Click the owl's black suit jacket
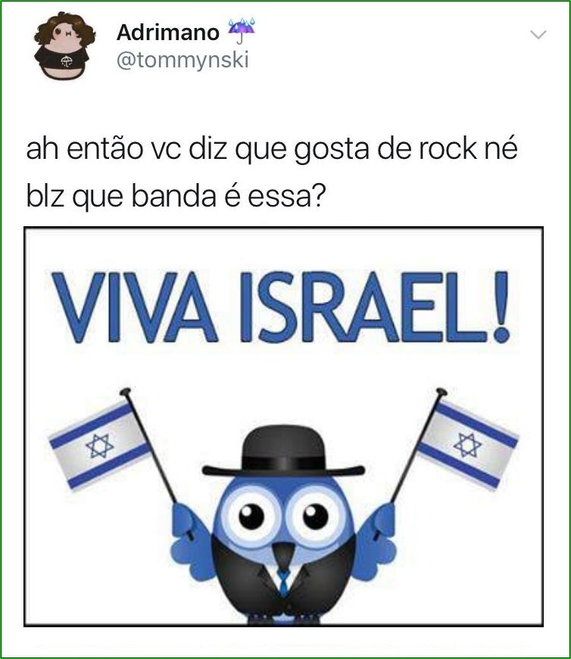The height and width of the screenshot is (659, 571). click(283, 582)
